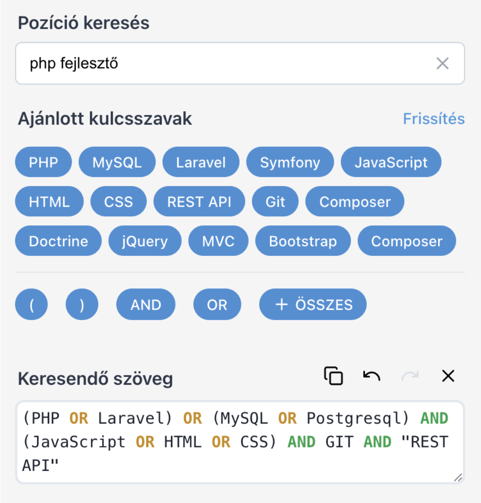
Task: Add the Laravel keyword
Action: (x=201, y=162)
